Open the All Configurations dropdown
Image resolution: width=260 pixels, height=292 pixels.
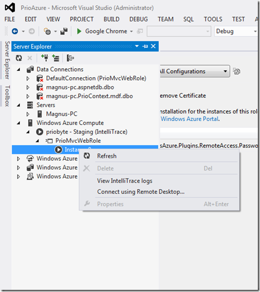coord(194,71)
